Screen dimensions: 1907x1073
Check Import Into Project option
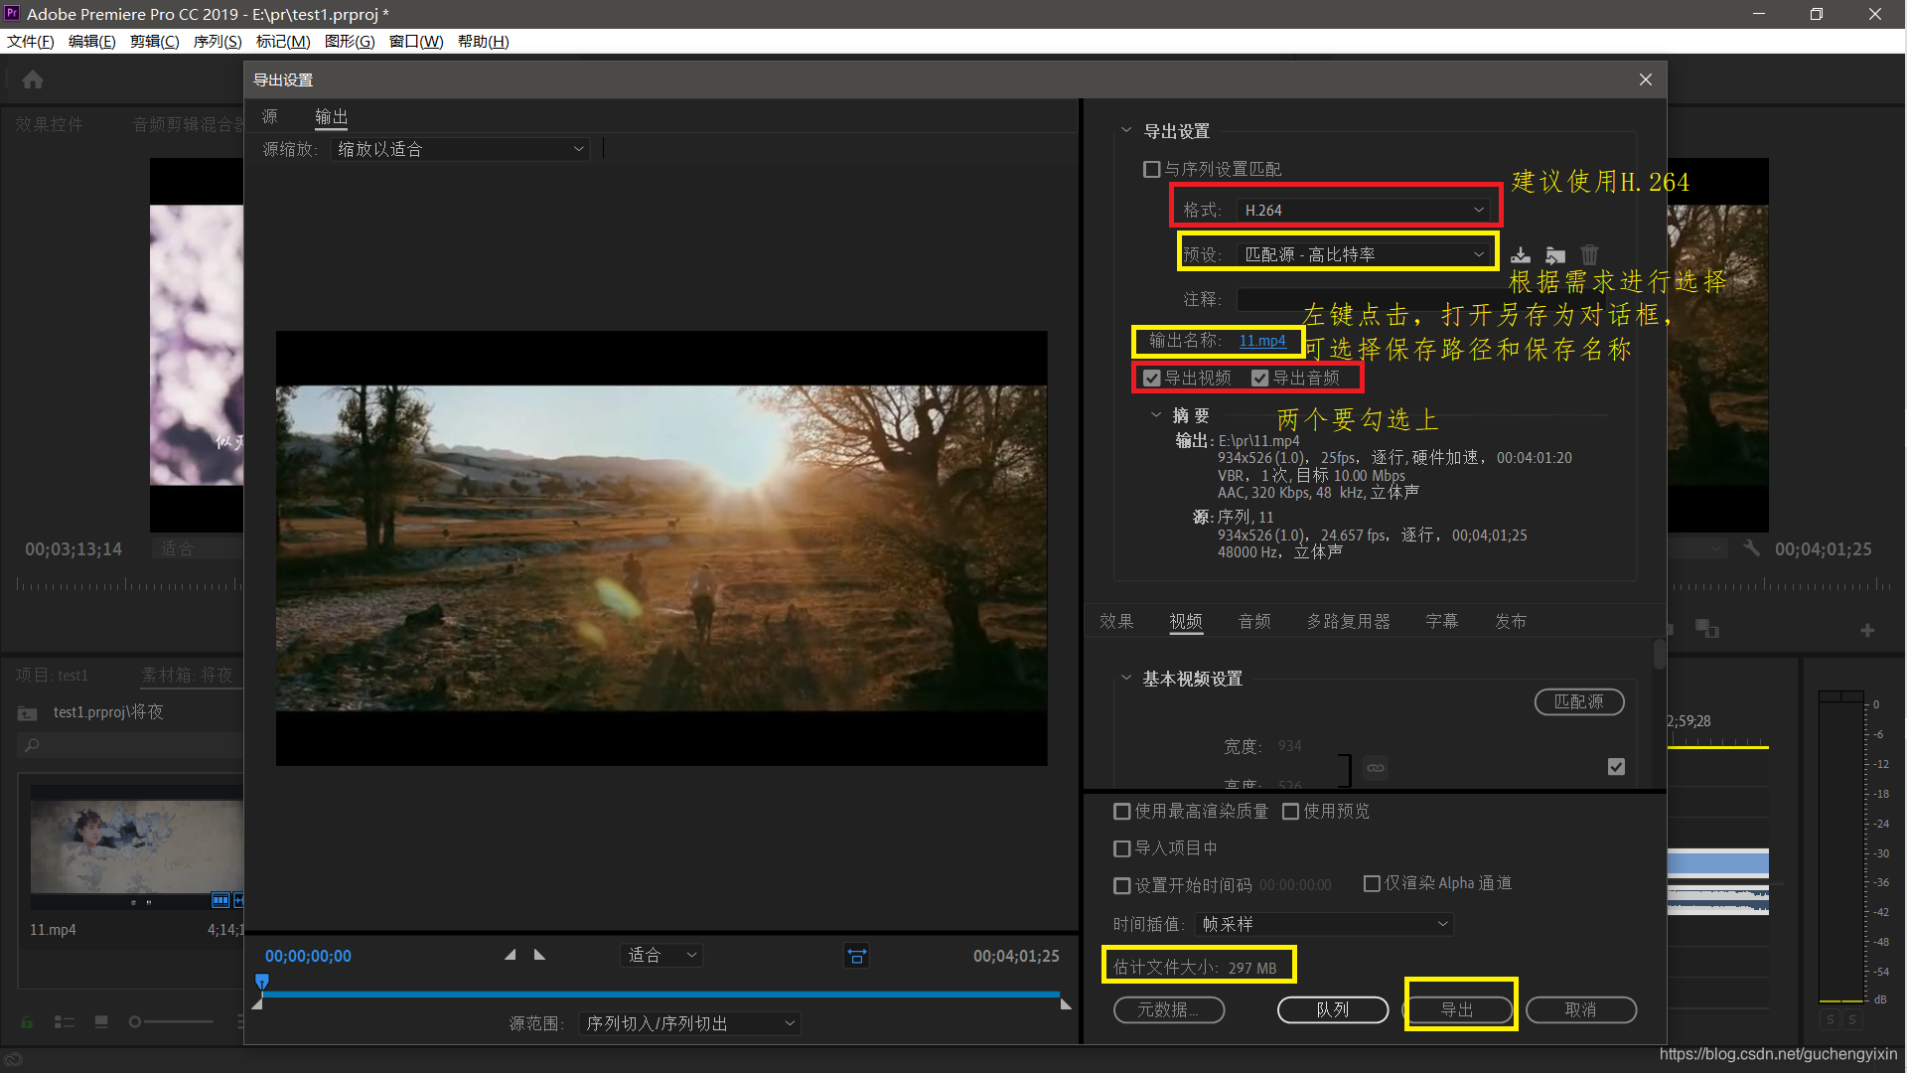[x=1122, y=848]
